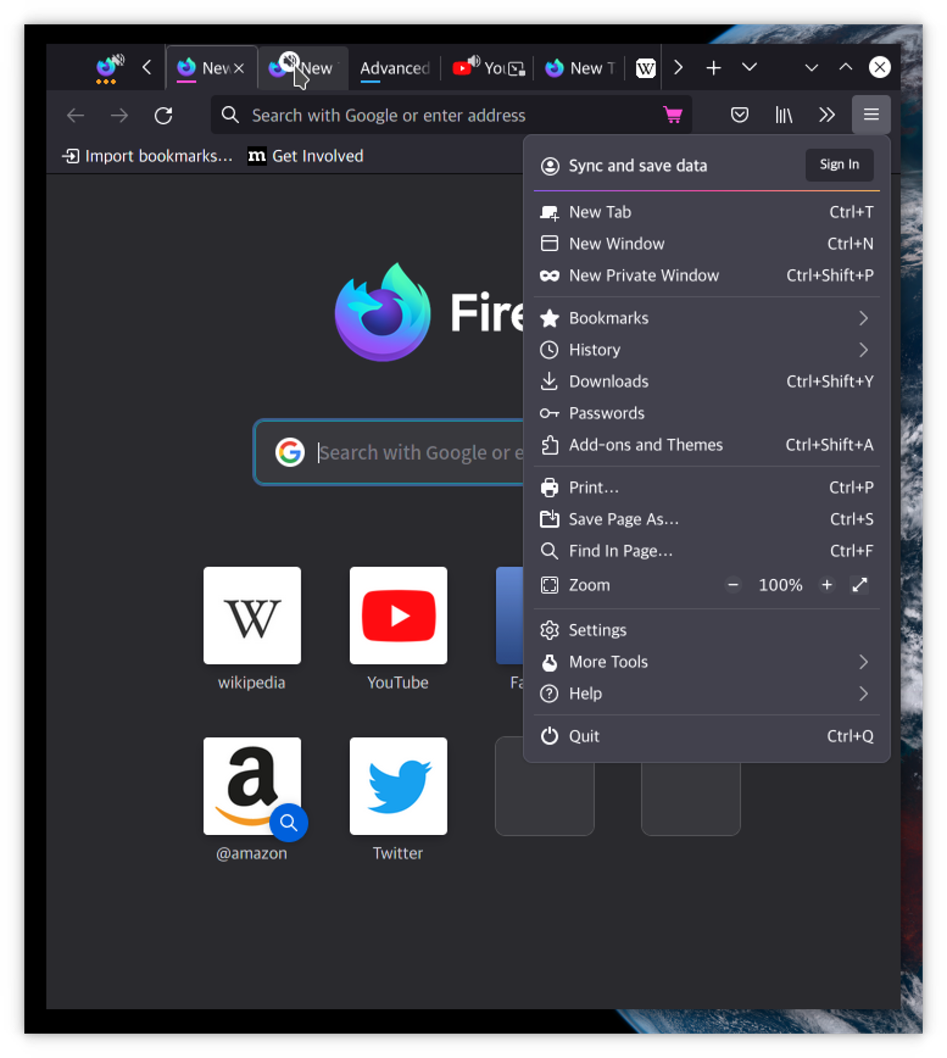
Task: Click the Sign In button
Action: (839, 165)
